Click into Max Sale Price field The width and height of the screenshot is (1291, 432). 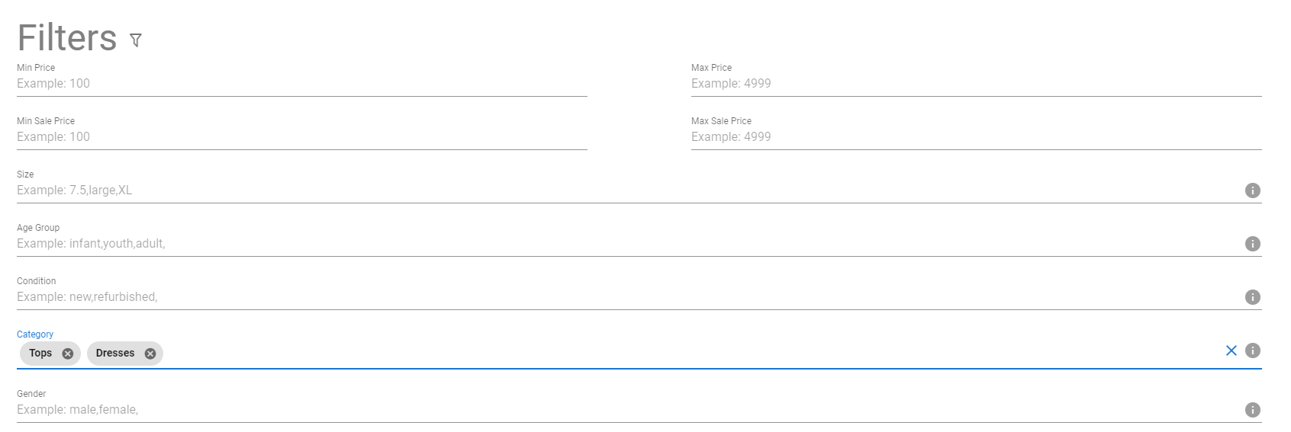(x=975, y=137)
